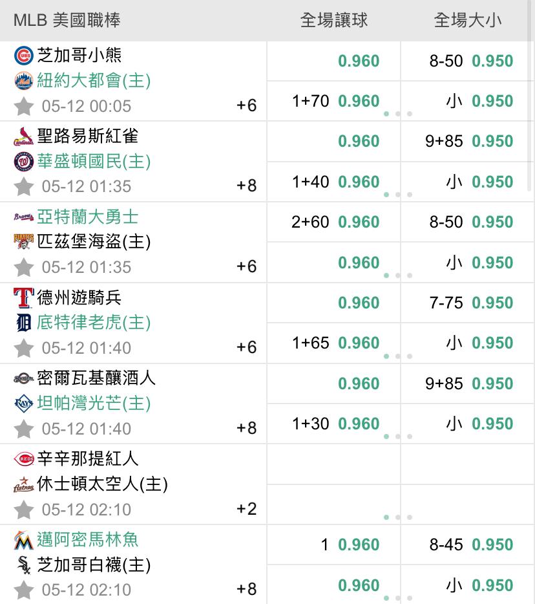Tap the Texas Rangers T logo
This screenshot has width=535, height=604.
coord(23,297)
